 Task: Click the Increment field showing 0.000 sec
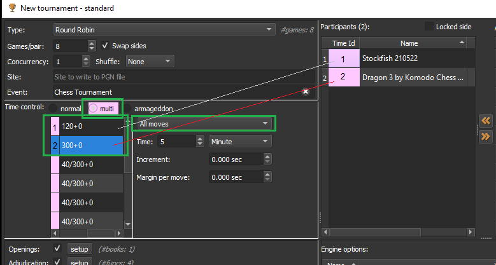(236, 160)
